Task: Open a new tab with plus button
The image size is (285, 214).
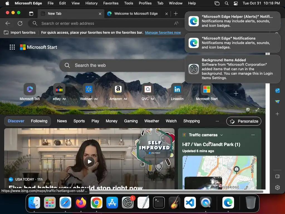Action: 176,14
